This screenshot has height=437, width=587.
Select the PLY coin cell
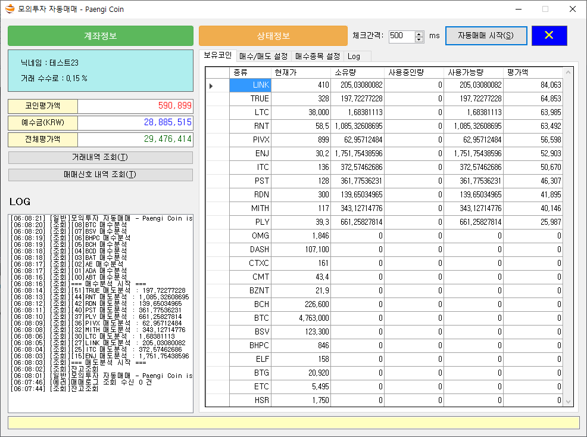click(x=250, y=222)
